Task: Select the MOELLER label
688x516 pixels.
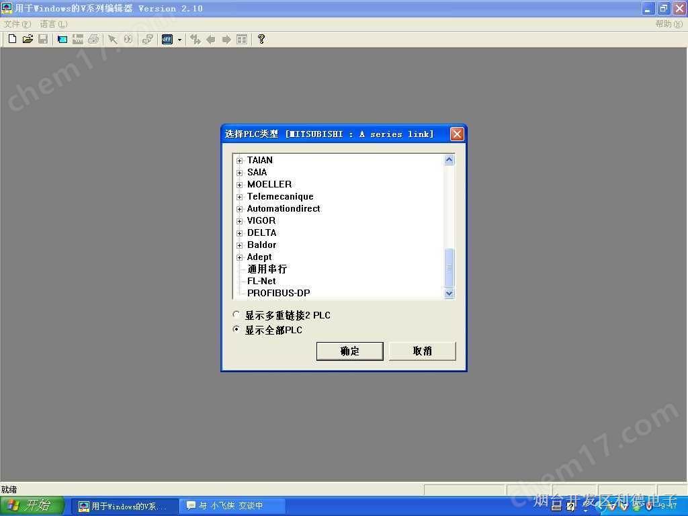Action: (269, 184)
